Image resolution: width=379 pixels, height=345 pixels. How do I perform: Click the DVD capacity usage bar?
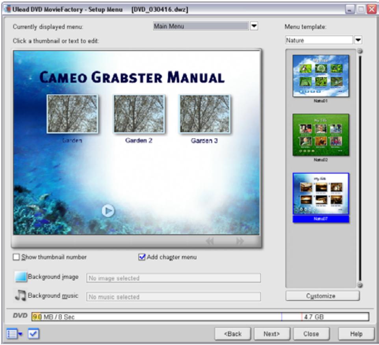point(200,317)
